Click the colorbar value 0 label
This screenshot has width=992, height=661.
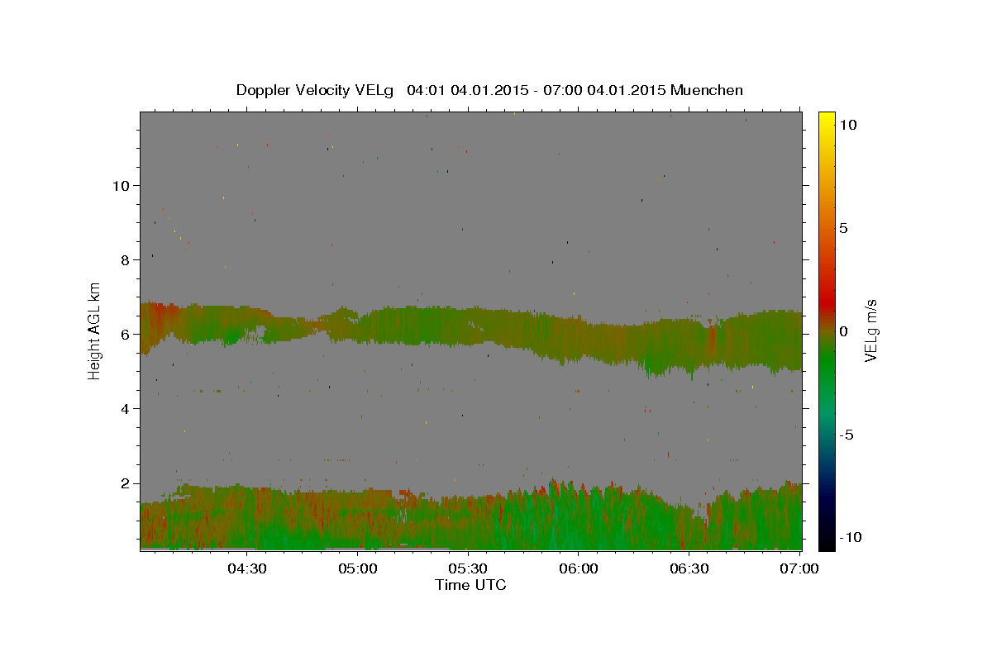tap(844, 331)
